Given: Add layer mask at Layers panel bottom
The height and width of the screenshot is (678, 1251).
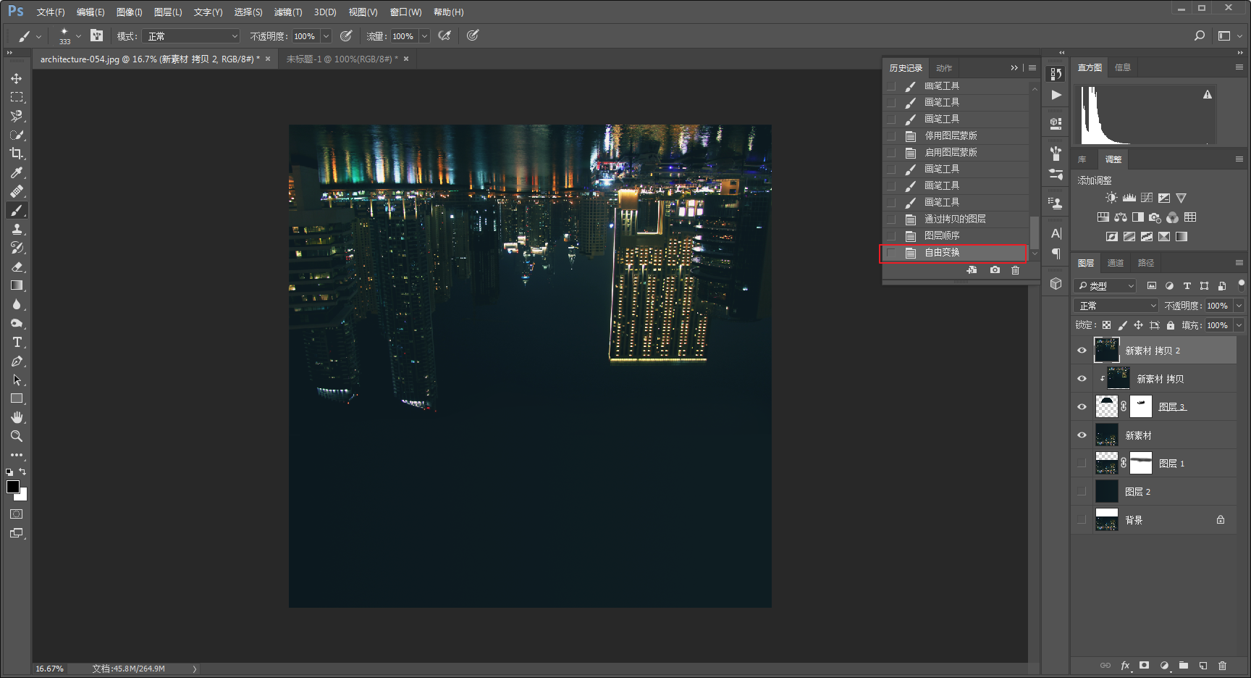Looking at the screenshot, I should pos(1144,665).
